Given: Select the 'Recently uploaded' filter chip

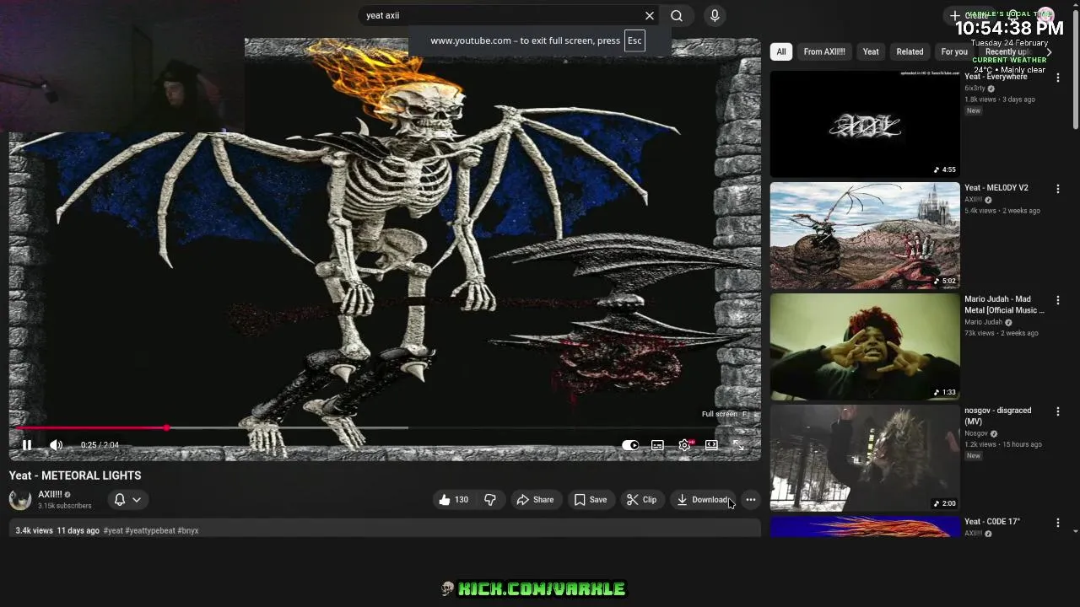Looking at the screenshot, I should pos(1009,51).
